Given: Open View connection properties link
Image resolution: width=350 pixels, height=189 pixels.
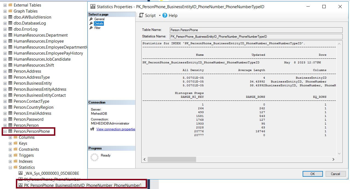Looking at the screenshot, I should click(116, 129).
